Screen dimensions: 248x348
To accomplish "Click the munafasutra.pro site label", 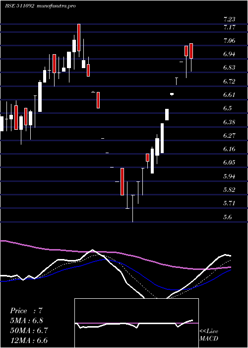I will click(x=56, y=6).
